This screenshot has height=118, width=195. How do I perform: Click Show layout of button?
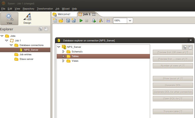(x=173, y=79)
